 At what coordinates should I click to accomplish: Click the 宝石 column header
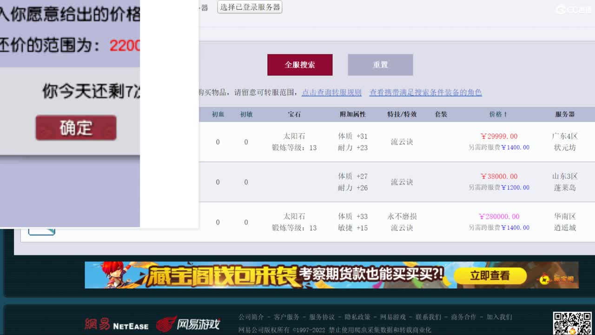[294, 114]
